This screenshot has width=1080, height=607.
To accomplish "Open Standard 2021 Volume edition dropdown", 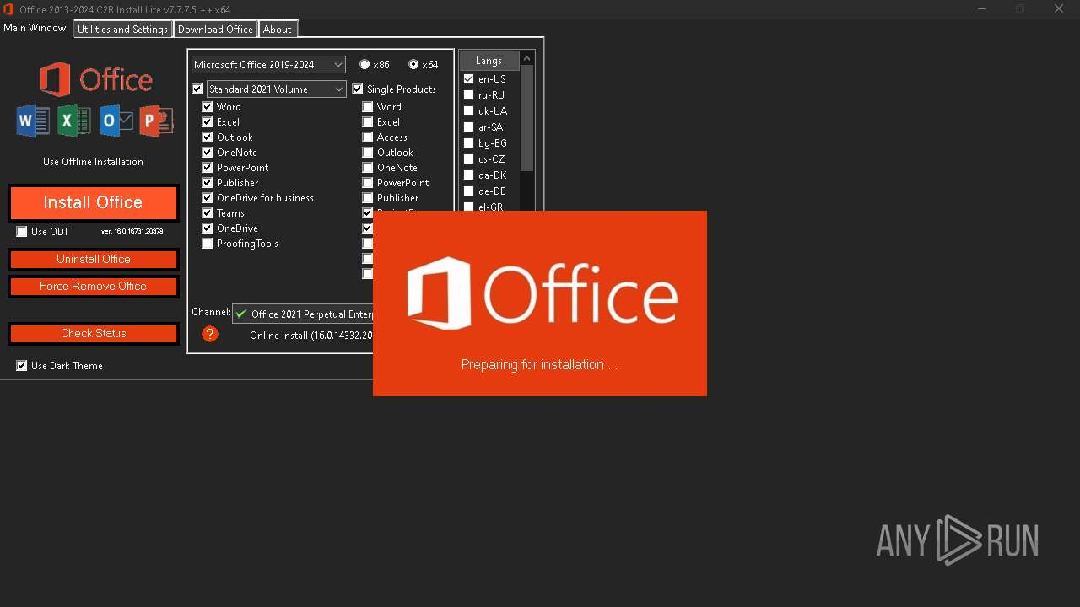I will pyautogui.click(x=276, y=89).
